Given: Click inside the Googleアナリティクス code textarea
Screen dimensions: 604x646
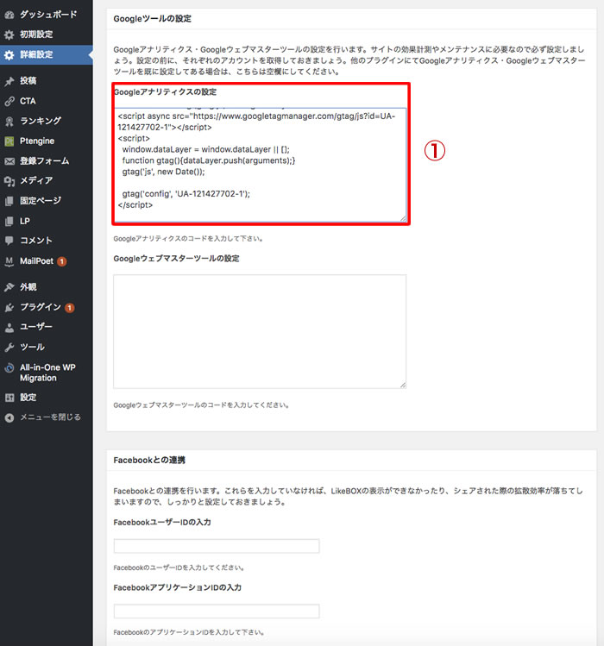Looking at the screenshot, I should click(259, 164).
